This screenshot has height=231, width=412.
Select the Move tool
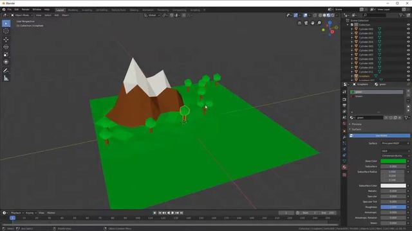6,40
